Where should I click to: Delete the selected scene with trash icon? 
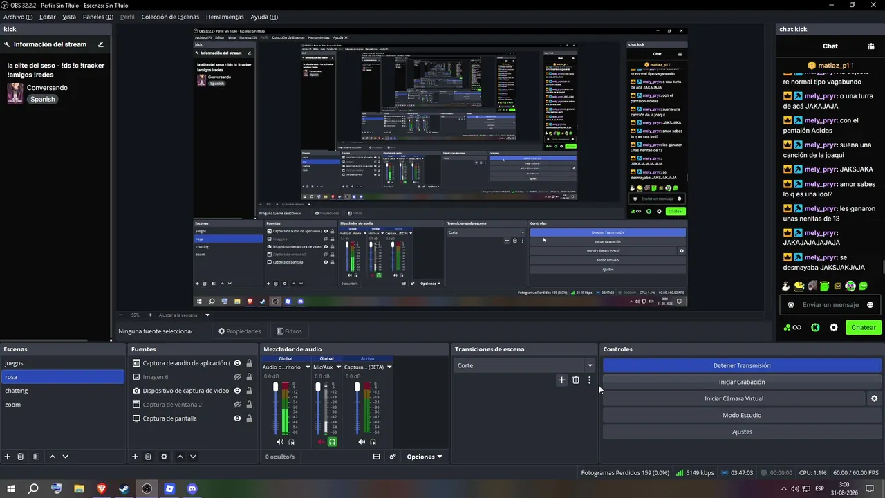pos(21,456)
